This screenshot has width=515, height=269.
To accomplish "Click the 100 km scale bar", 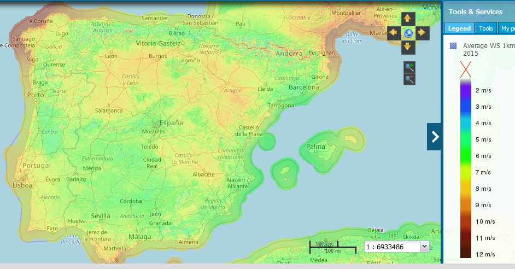I will click(332, 247).
